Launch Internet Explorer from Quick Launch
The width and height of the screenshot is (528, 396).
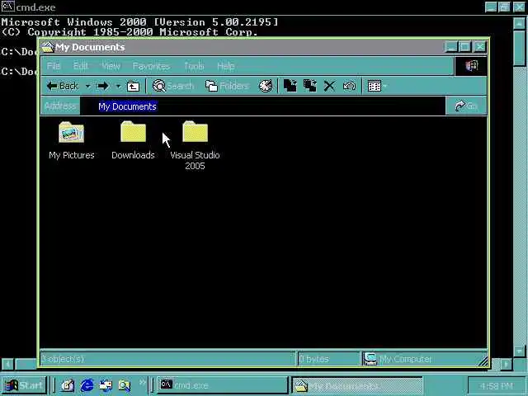[x=87, y=385]
